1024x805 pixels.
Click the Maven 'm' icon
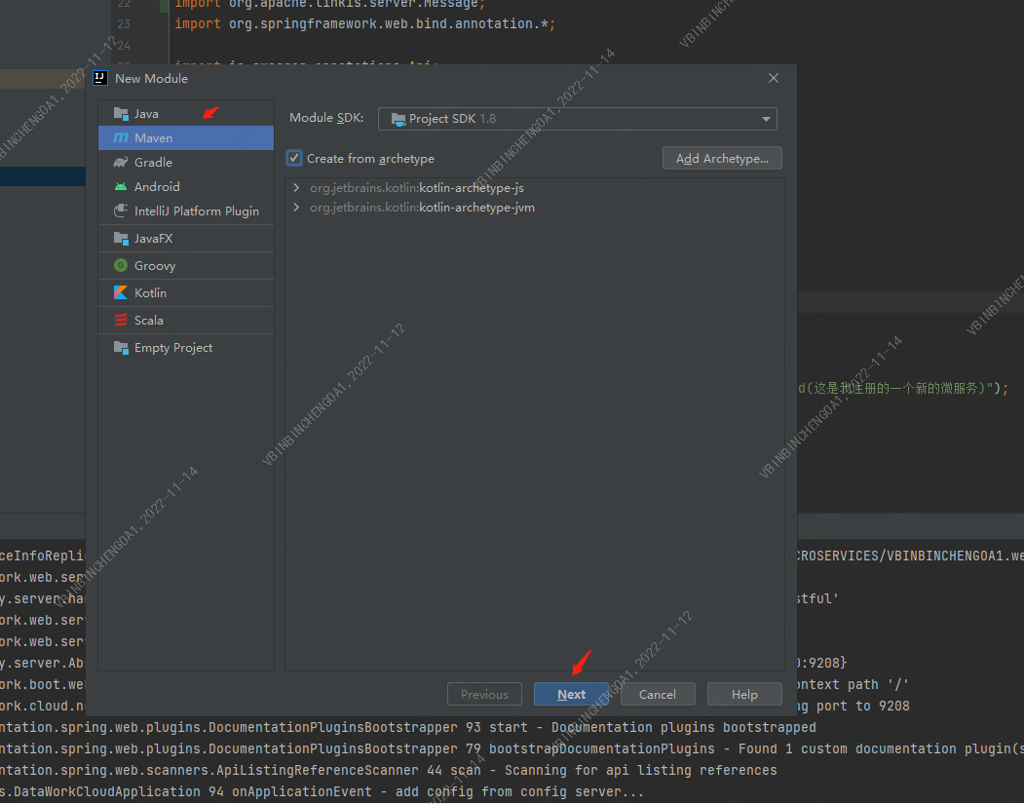click(x=121, y=138)
